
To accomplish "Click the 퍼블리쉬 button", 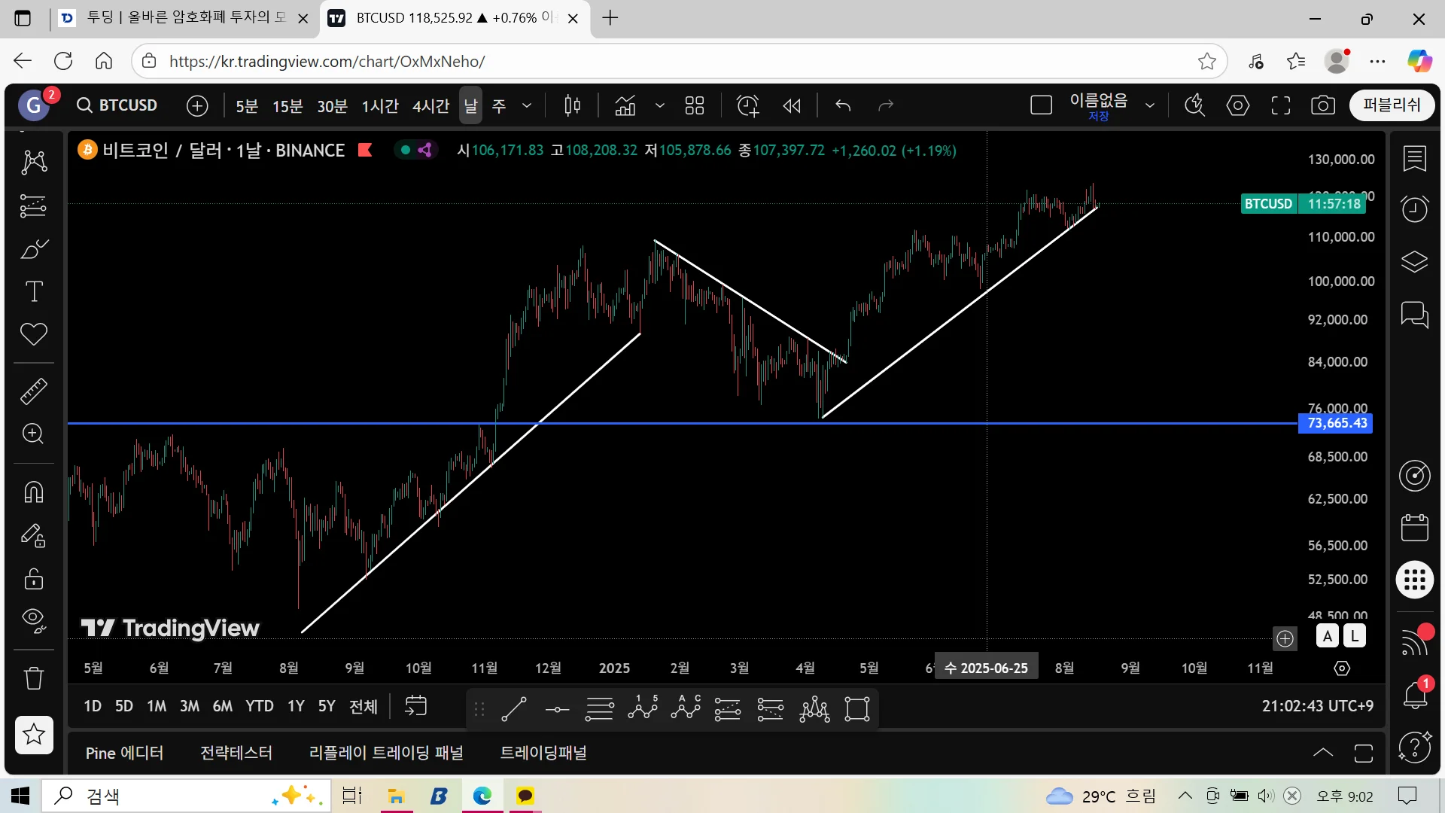I will [x=1392, y=105].
